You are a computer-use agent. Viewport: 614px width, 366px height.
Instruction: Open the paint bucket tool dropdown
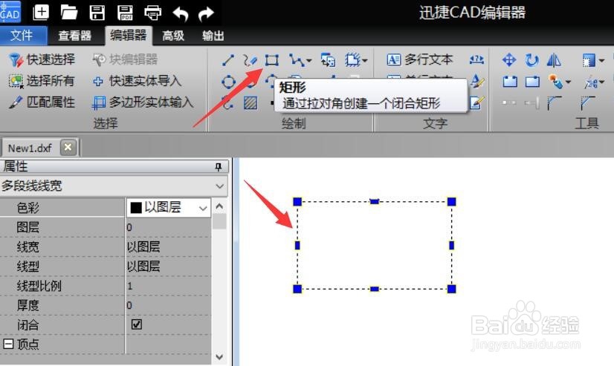[x=568, y=82]
